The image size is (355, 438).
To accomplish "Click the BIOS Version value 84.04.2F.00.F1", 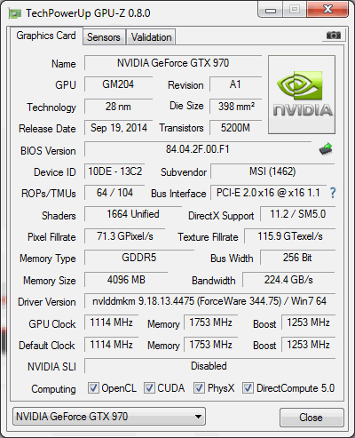I will pos(198,149).
